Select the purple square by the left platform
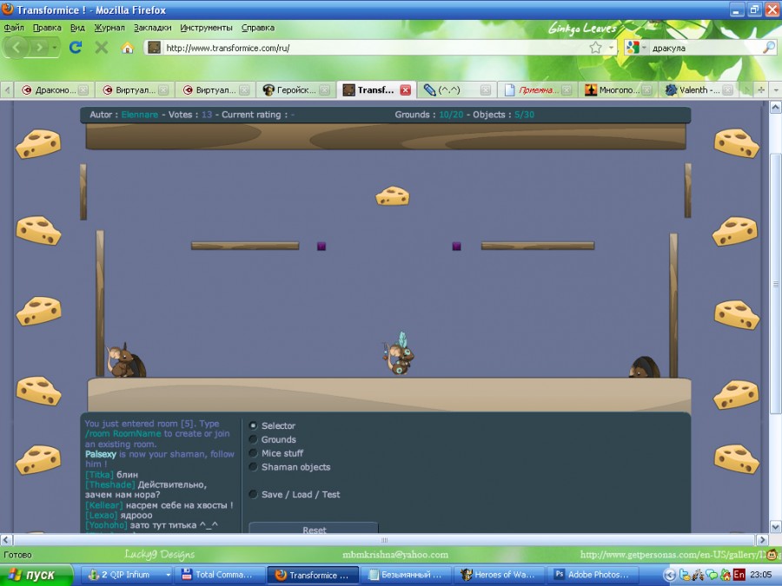 [321, 246]
